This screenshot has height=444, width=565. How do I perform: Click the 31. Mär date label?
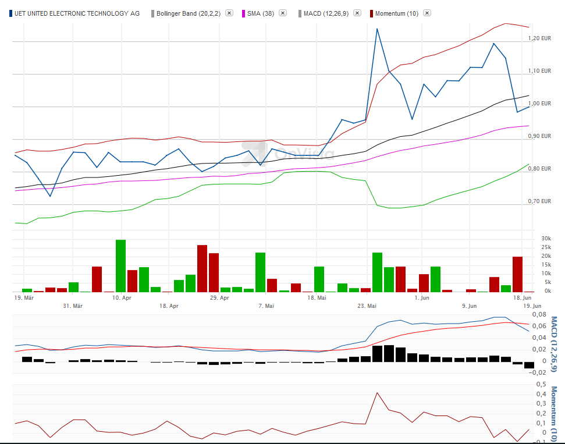click(x=73, y=306)
